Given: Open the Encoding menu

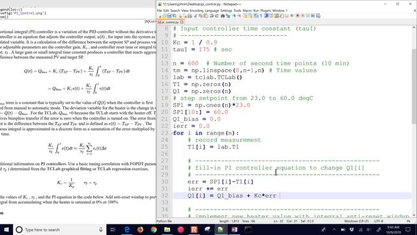Looking at the screenshot, I should pos(197,10).
